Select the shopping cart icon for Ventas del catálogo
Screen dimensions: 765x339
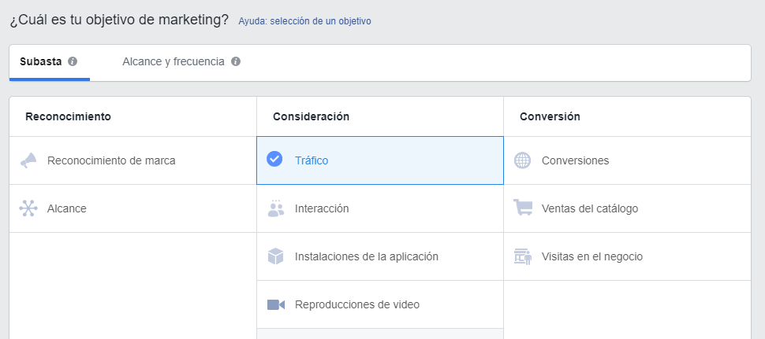[523, 208]
